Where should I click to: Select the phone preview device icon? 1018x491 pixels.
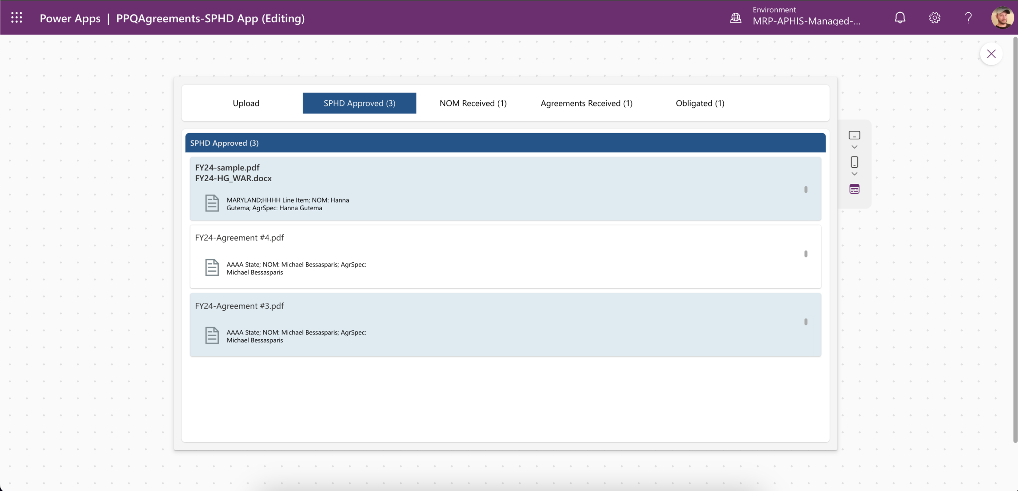[854, 162]
